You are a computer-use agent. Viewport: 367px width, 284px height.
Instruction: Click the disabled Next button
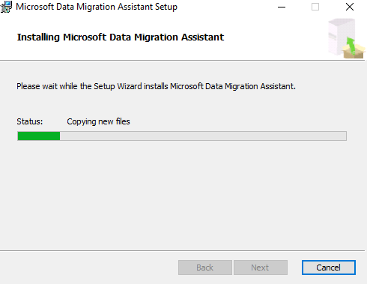[261, 268]
